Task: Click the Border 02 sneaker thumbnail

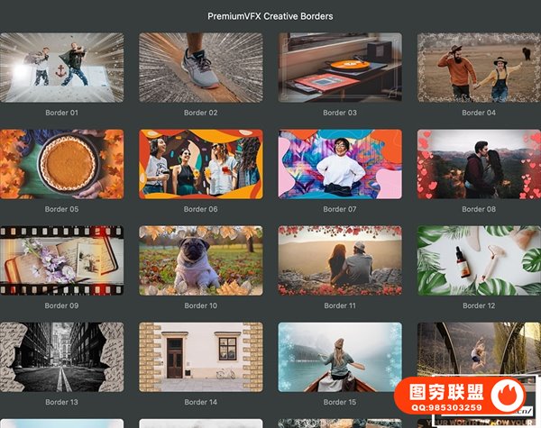Action: pyautogui.click(x=201, y=68)
